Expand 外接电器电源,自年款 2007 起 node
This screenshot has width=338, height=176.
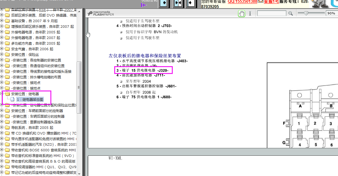coord(2,37)
